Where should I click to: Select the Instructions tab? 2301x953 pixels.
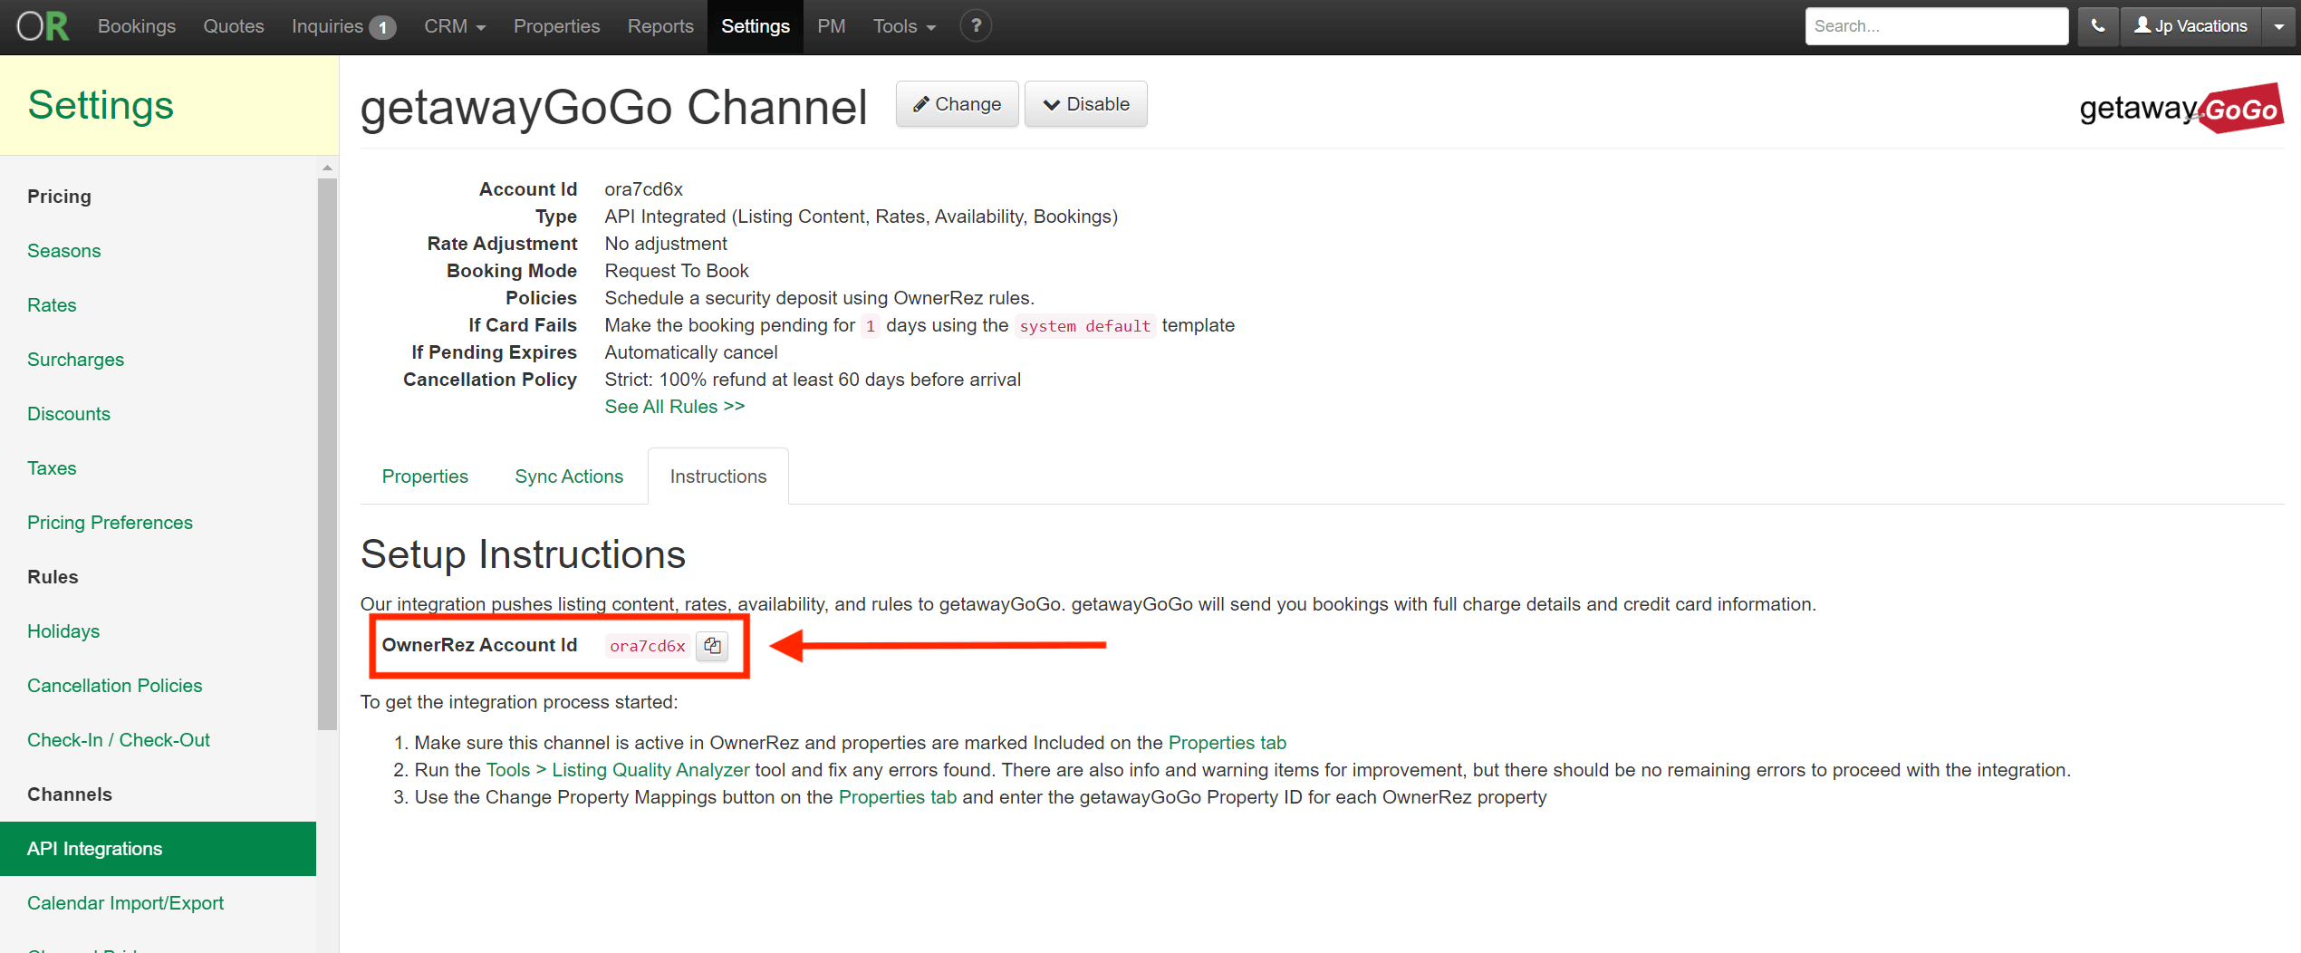[718, 476]
